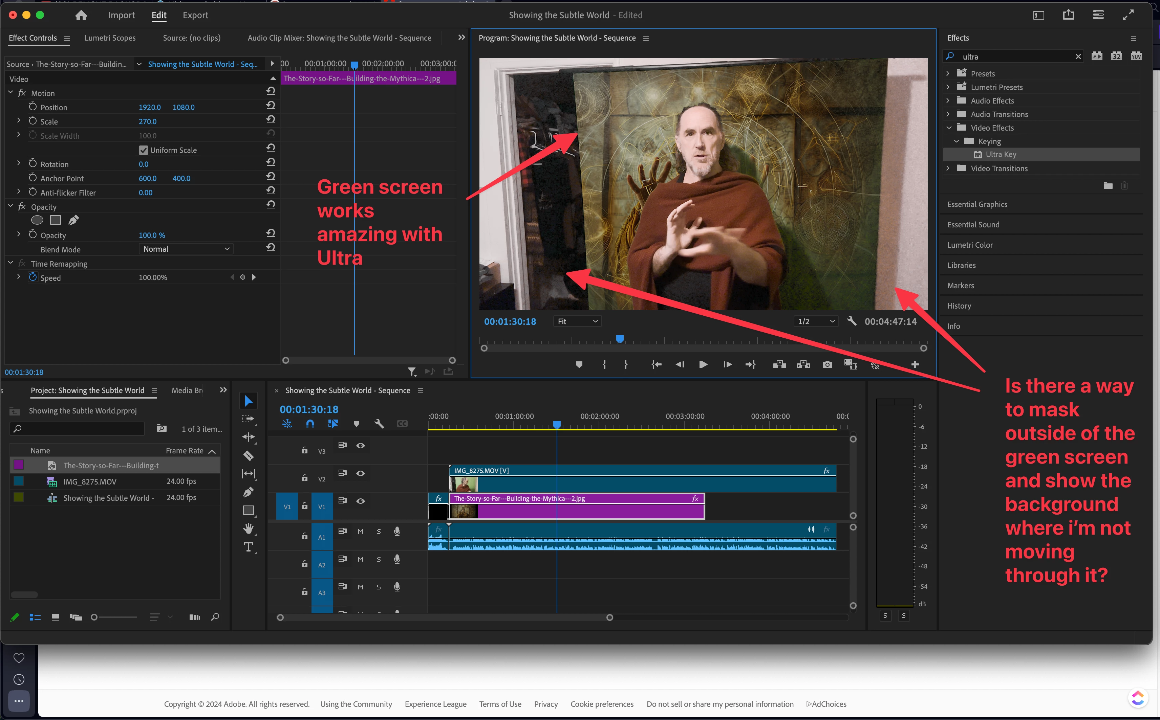This screenshot has height=720, width=1160.
Task: Select the Hand tool
Action: tap(248, 528)
